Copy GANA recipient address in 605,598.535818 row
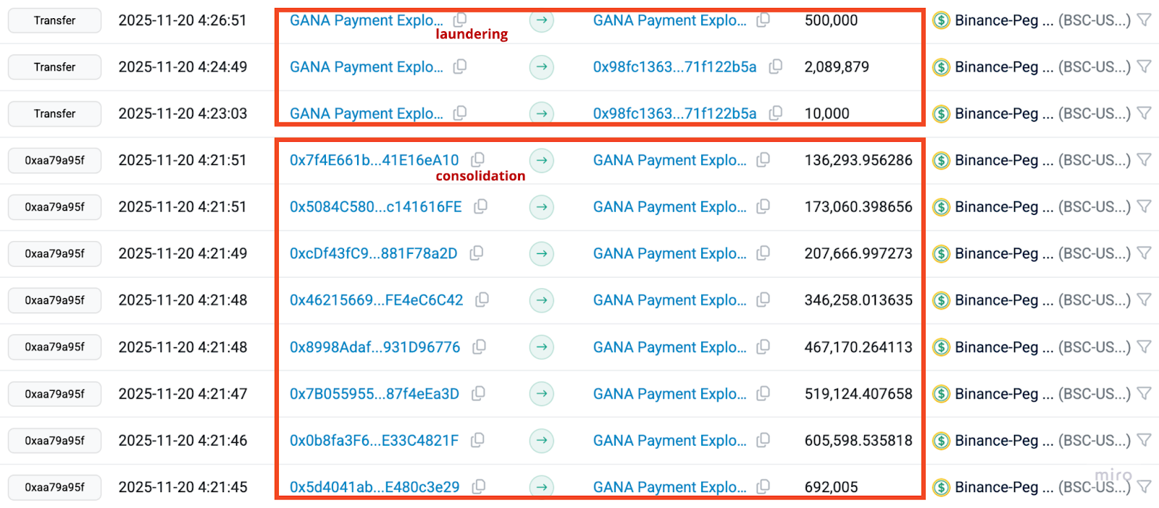The width and height of the screenshot is (1159, 508). (x=763, y=440)
